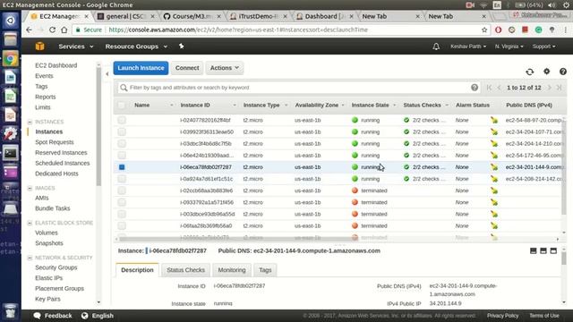Open the Services dropdown menu
The width and height of the screenshot is (573, 322).
click(75, 47)
